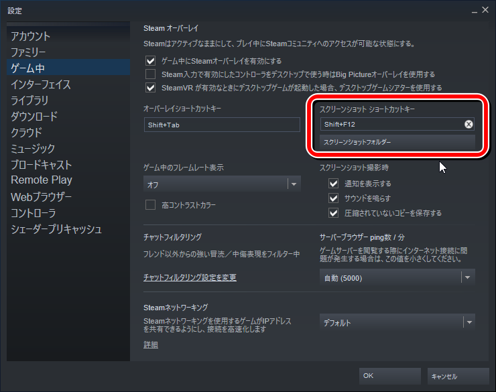Select the ライブラリ settings category
Image resolution: width=496 pixels, height=392 pixels.
68,101
